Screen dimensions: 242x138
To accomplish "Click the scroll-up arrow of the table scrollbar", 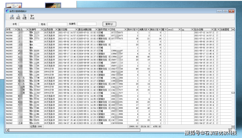I will [233, 29].
